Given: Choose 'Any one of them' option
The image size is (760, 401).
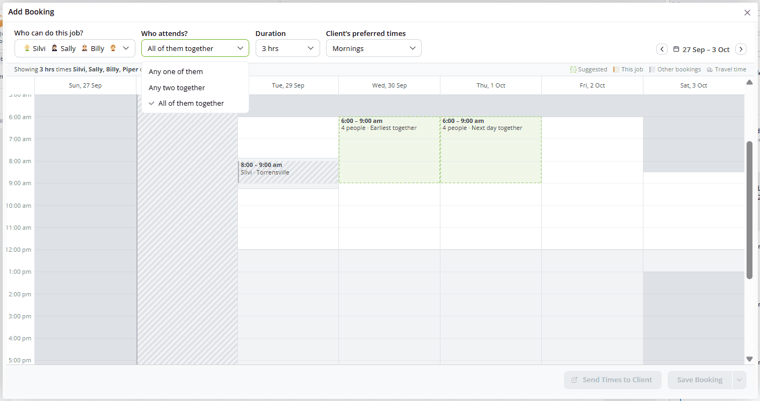Looking at the screenshot, I should [195, 71].
